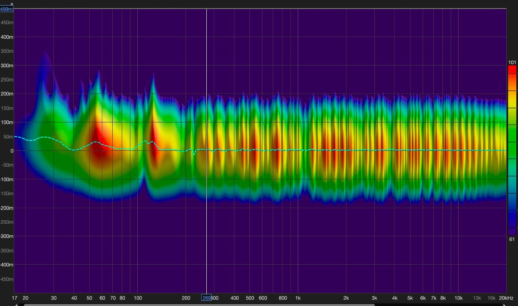518x306 pixels.
Task: Click the 1k frequency axis label
Action: [x=298, y=298]
